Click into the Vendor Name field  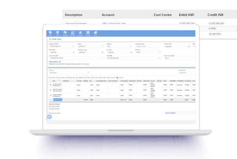click(76, 58)
